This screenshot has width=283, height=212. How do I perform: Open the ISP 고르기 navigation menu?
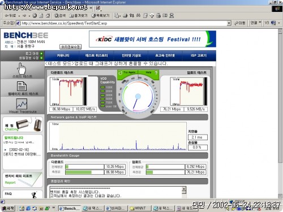(x=199, y=55)
